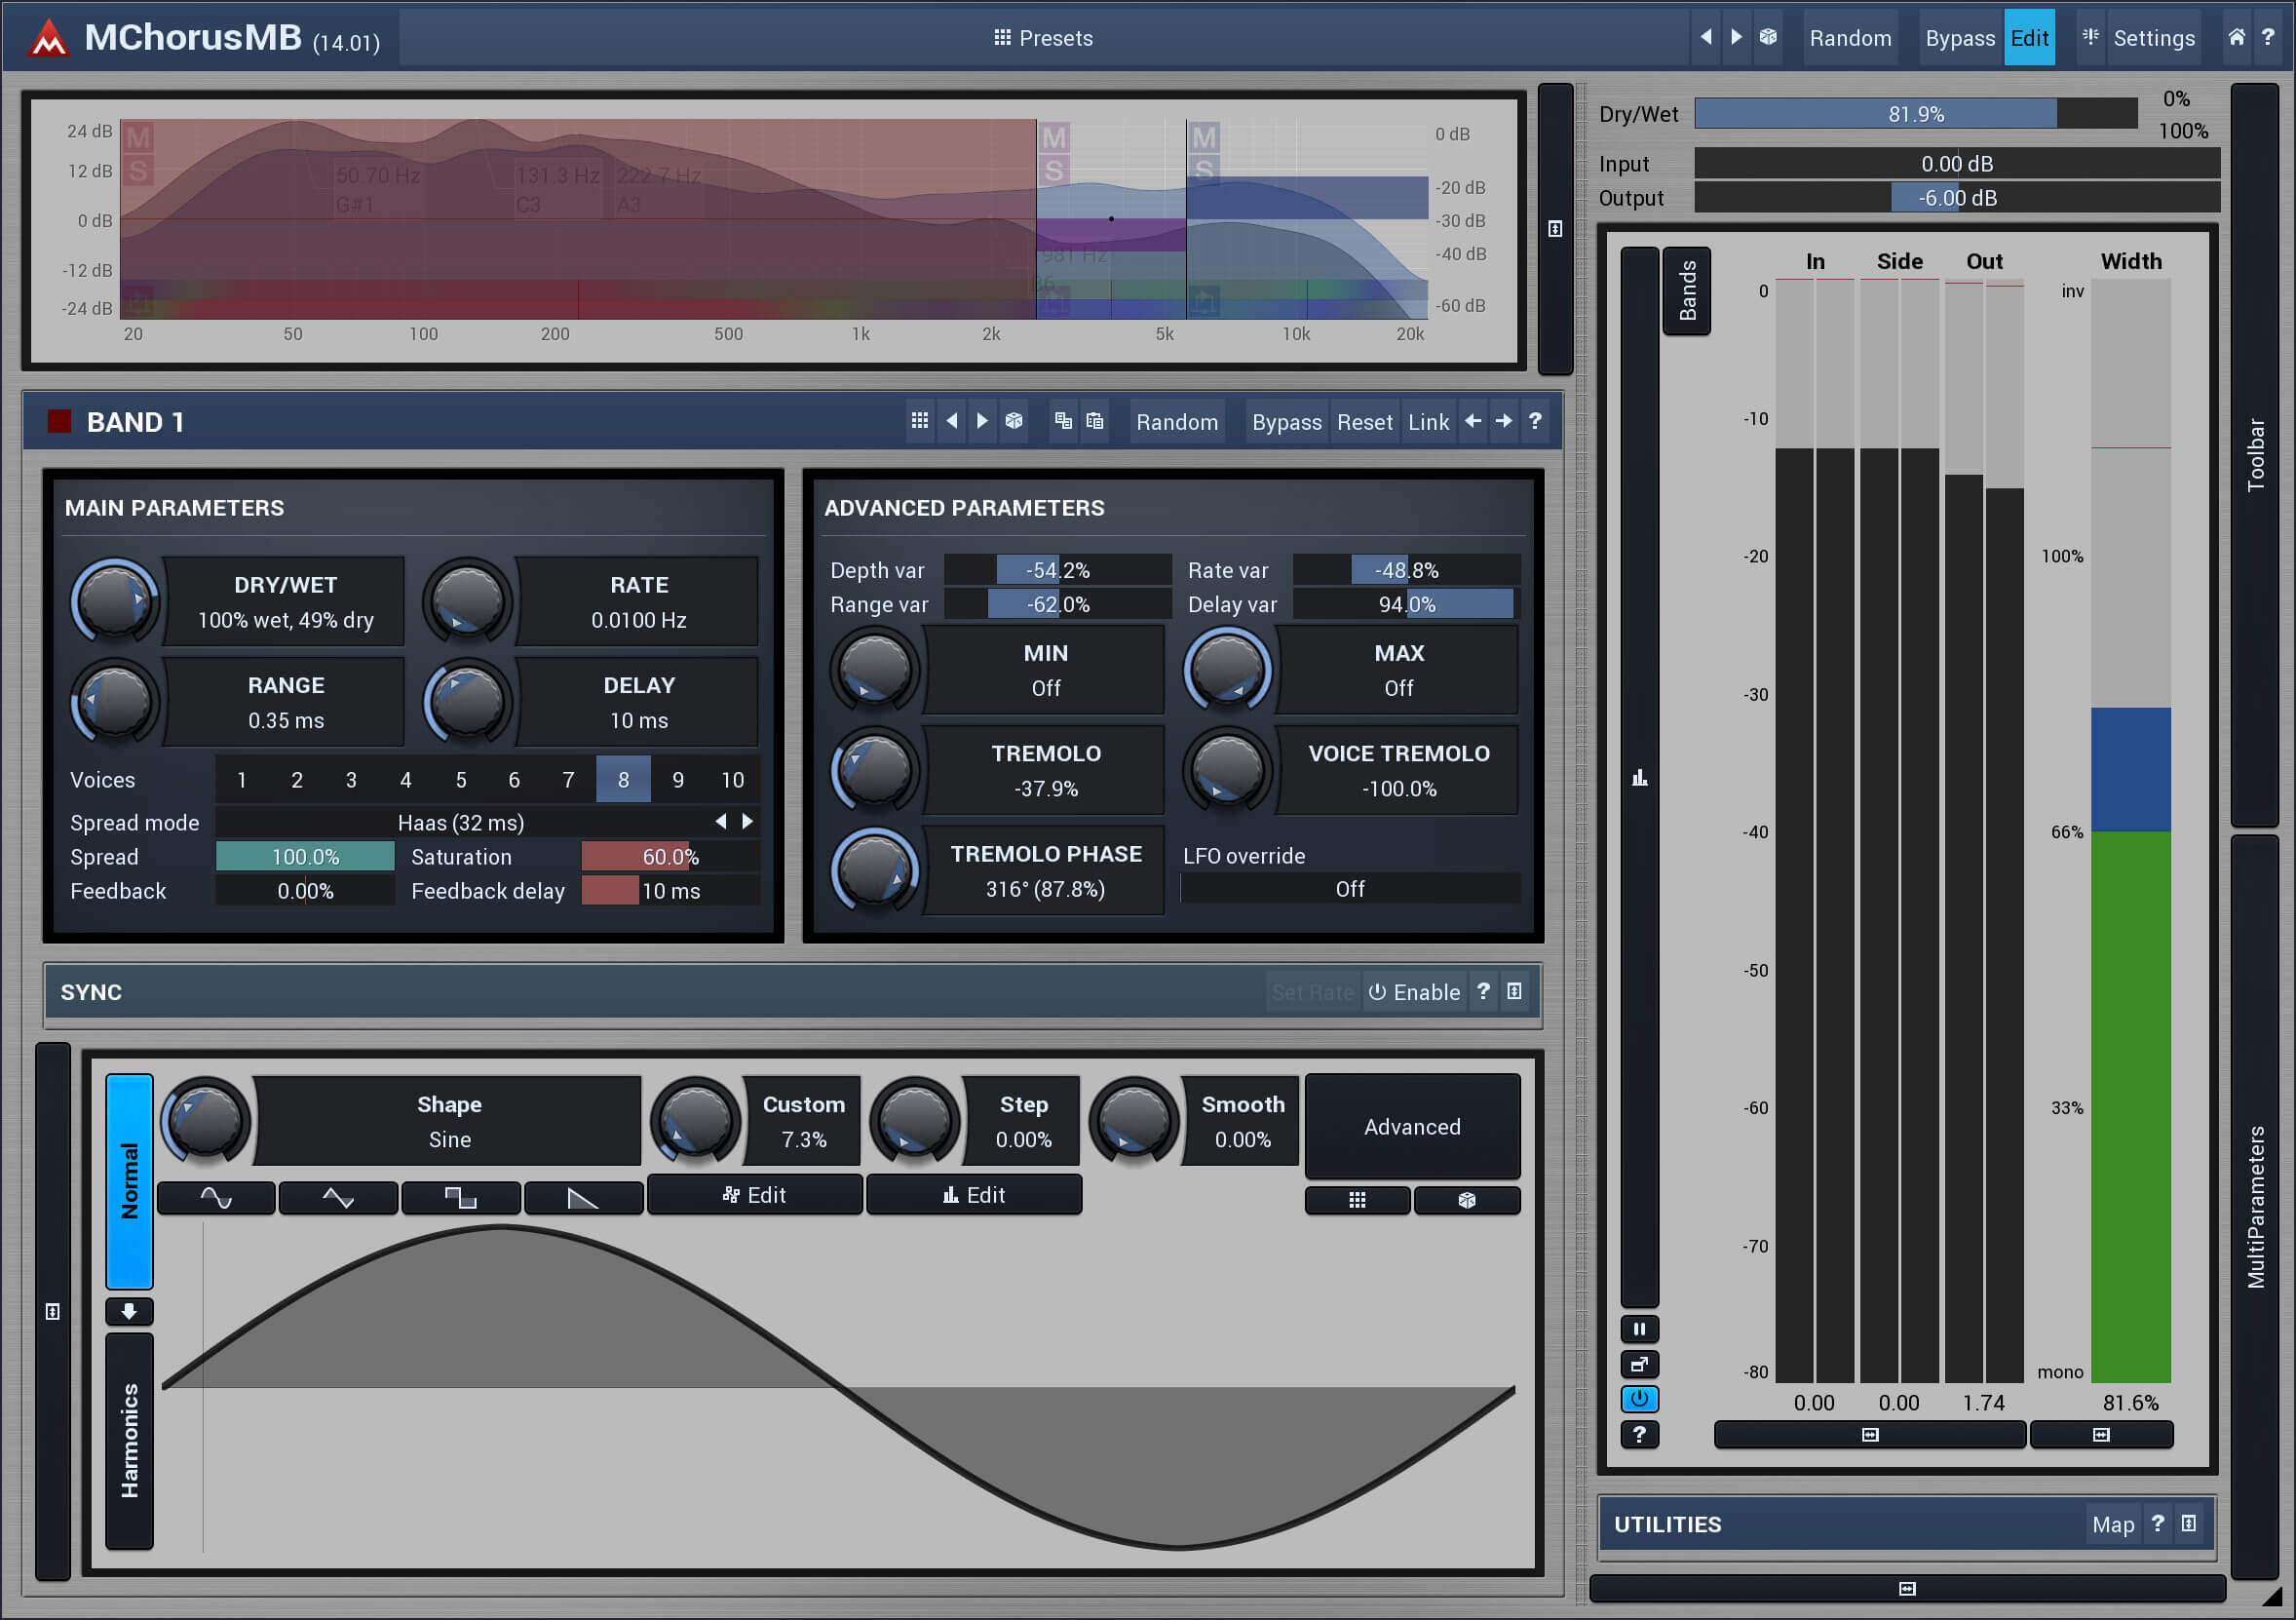This screenshot has width=2296, height=1620.
Task: Open the Advanced oscillator settings
Action: tap(1412, 1127)
